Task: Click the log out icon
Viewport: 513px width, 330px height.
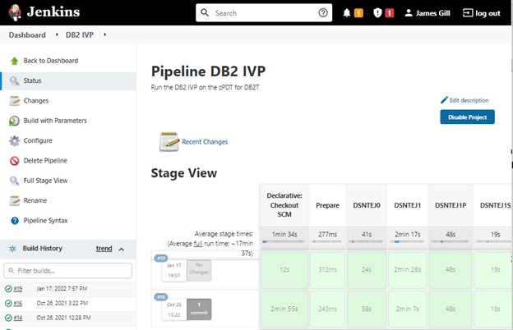Action: 468,13
